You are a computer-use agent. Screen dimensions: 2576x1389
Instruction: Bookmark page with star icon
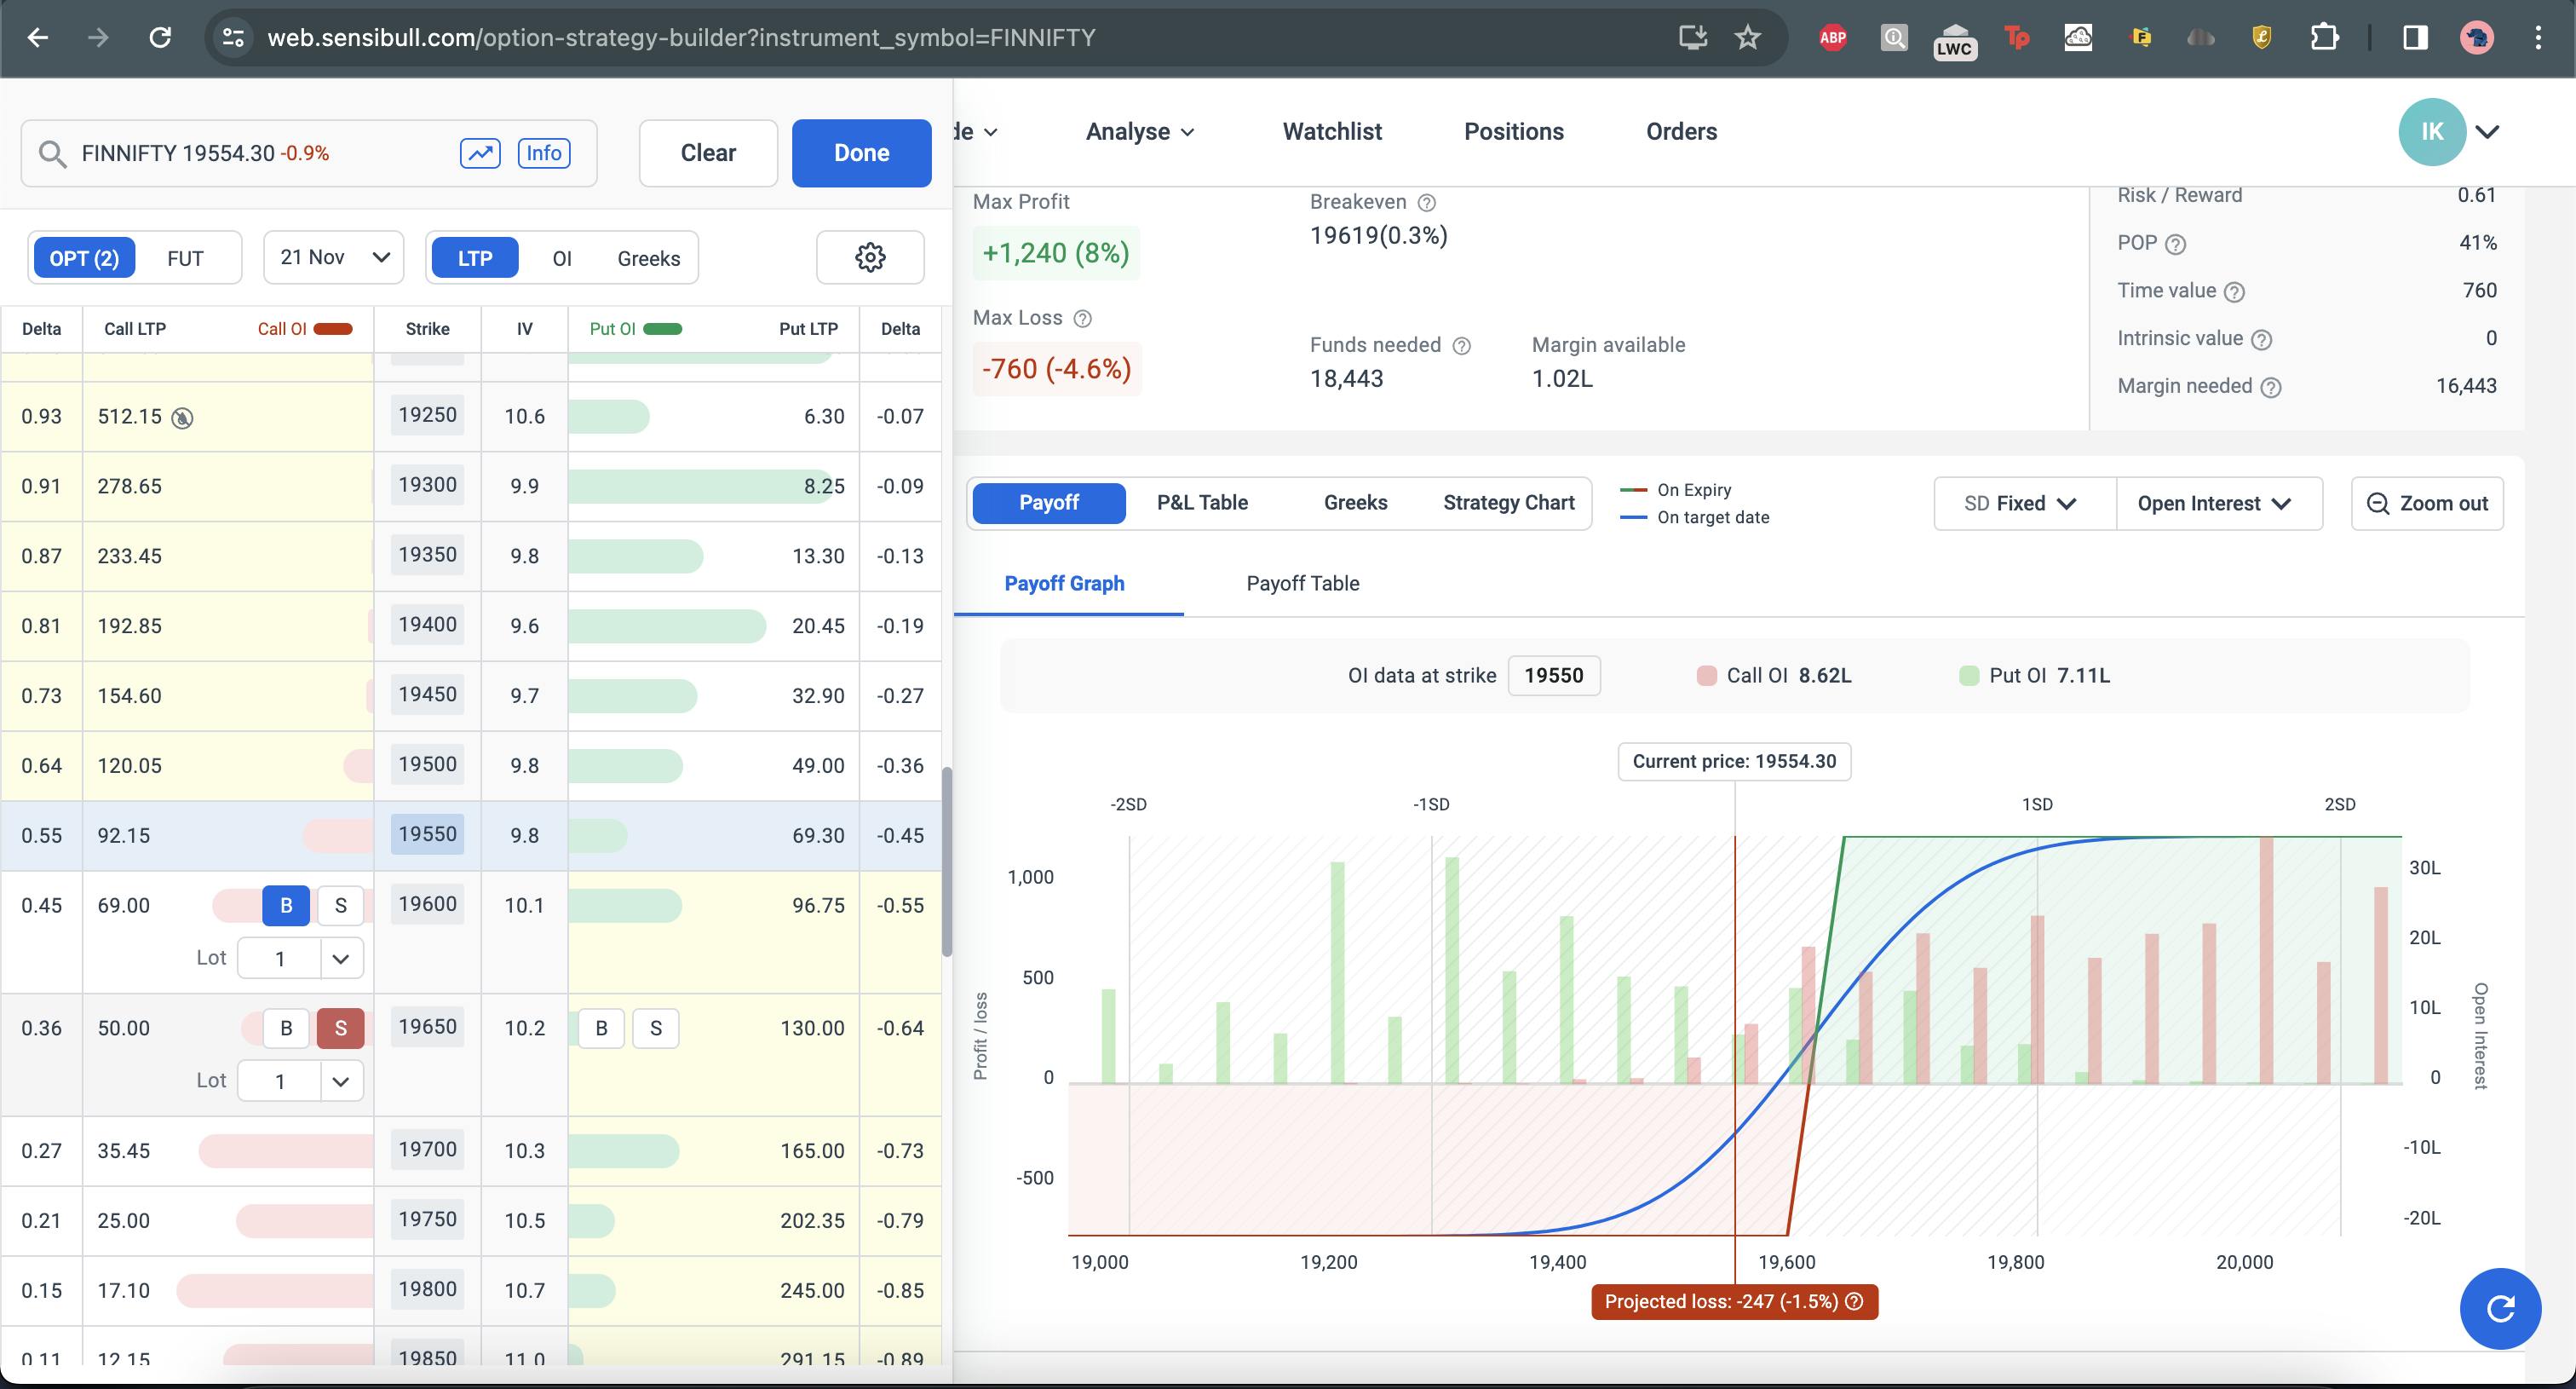(x=1747, y=38)
